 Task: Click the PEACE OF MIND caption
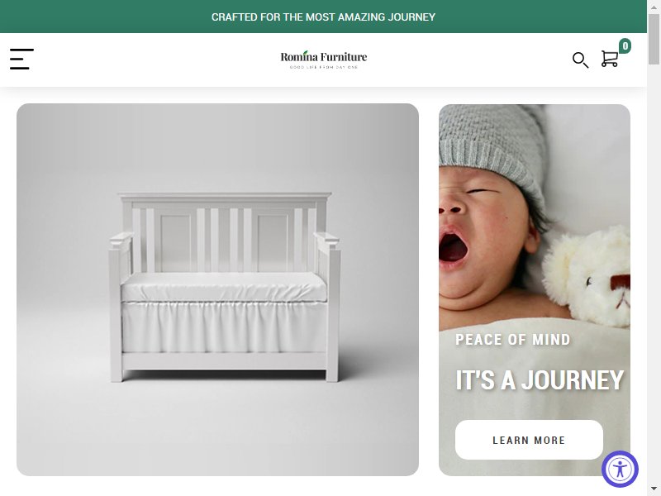click(512, 340)
